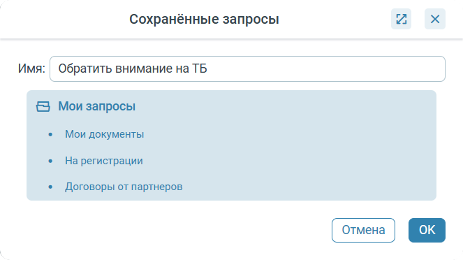Click the bullet before На регистрации
This screenshot has height=260, width=463.
click(50, 161)
